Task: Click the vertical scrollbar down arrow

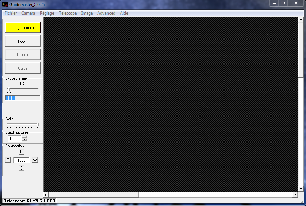Action: [301, 189]
